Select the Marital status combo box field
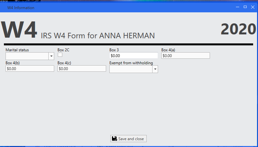258x147 pixels. pos(30,56)
